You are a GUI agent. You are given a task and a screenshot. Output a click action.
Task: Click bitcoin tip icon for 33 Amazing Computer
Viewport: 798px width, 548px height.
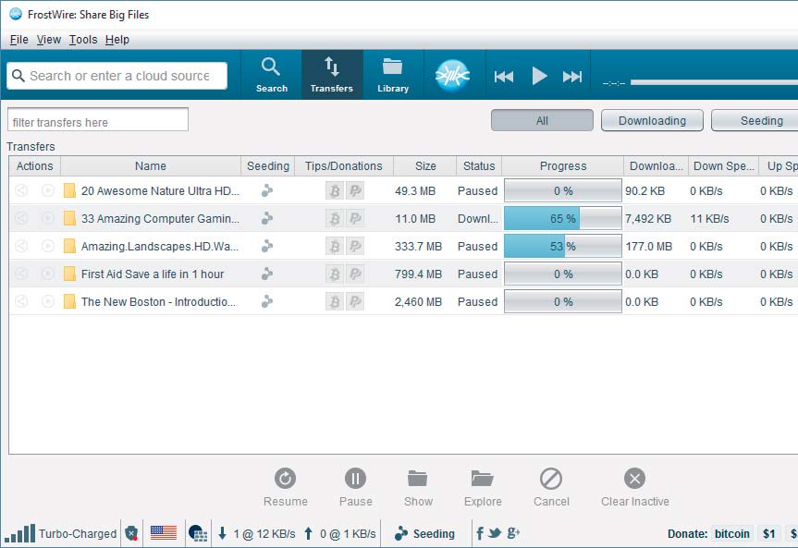pos(335,218)
